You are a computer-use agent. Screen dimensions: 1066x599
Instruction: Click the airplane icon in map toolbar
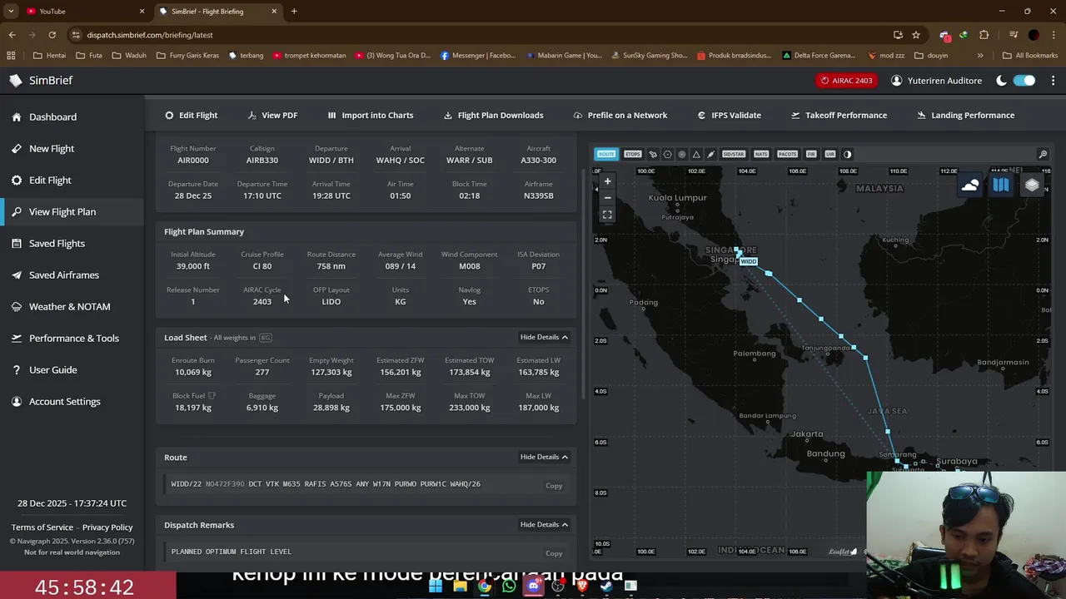pyautogui.click(x=653, y=154)
